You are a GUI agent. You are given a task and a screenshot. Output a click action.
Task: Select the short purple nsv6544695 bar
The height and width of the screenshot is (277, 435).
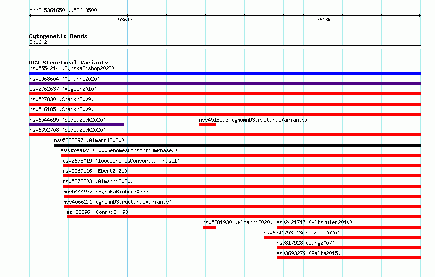(x=76, y=125)
